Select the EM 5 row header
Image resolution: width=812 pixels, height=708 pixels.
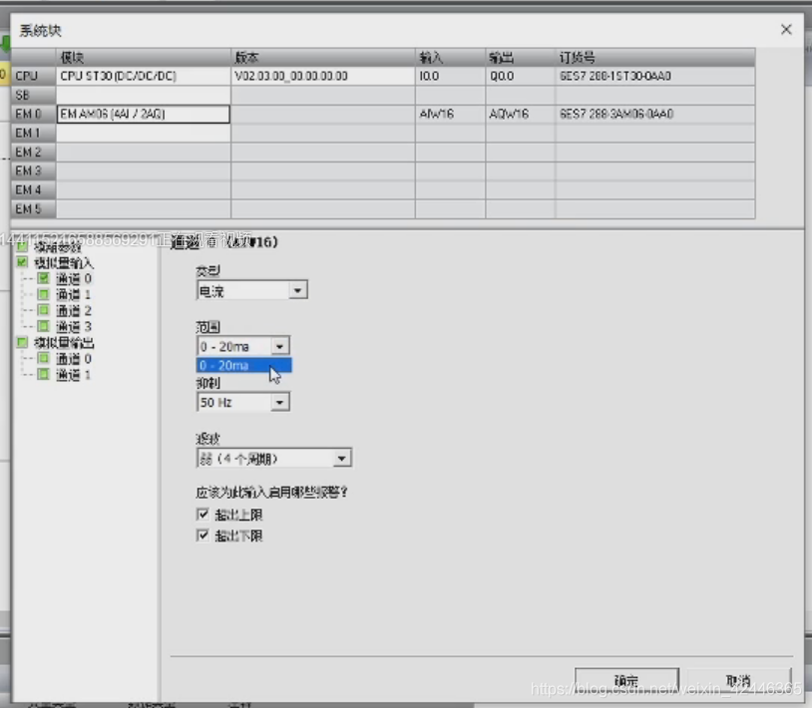point(34,209)
